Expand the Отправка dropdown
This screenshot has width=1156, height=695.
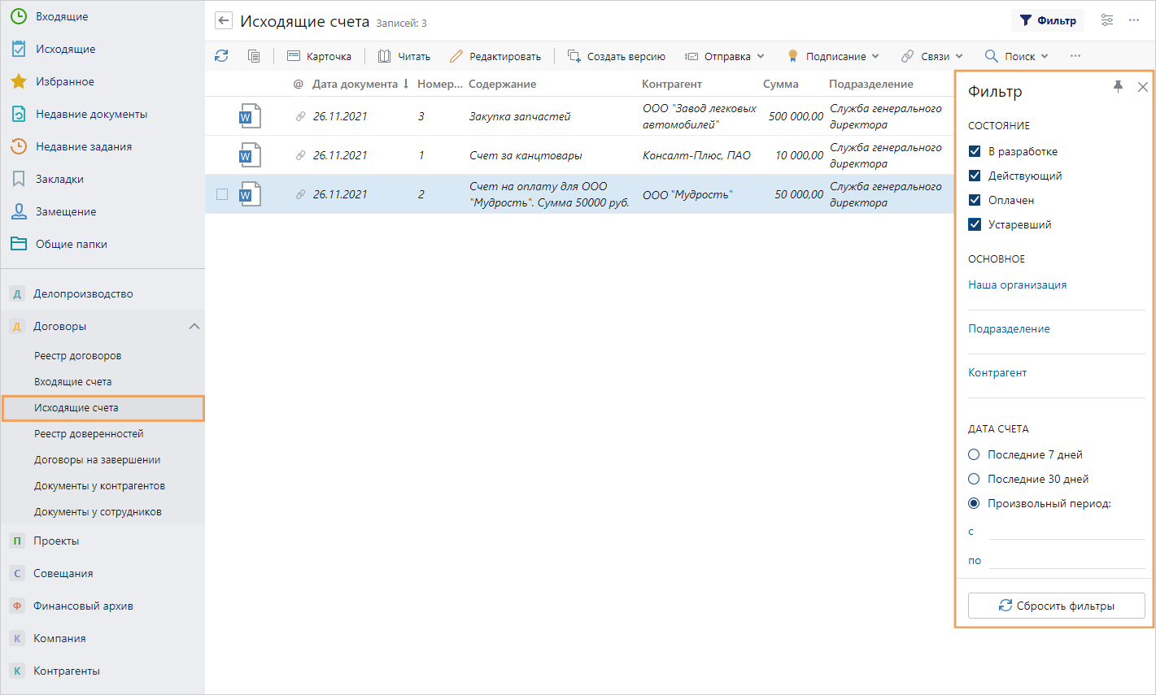(725, 56)
